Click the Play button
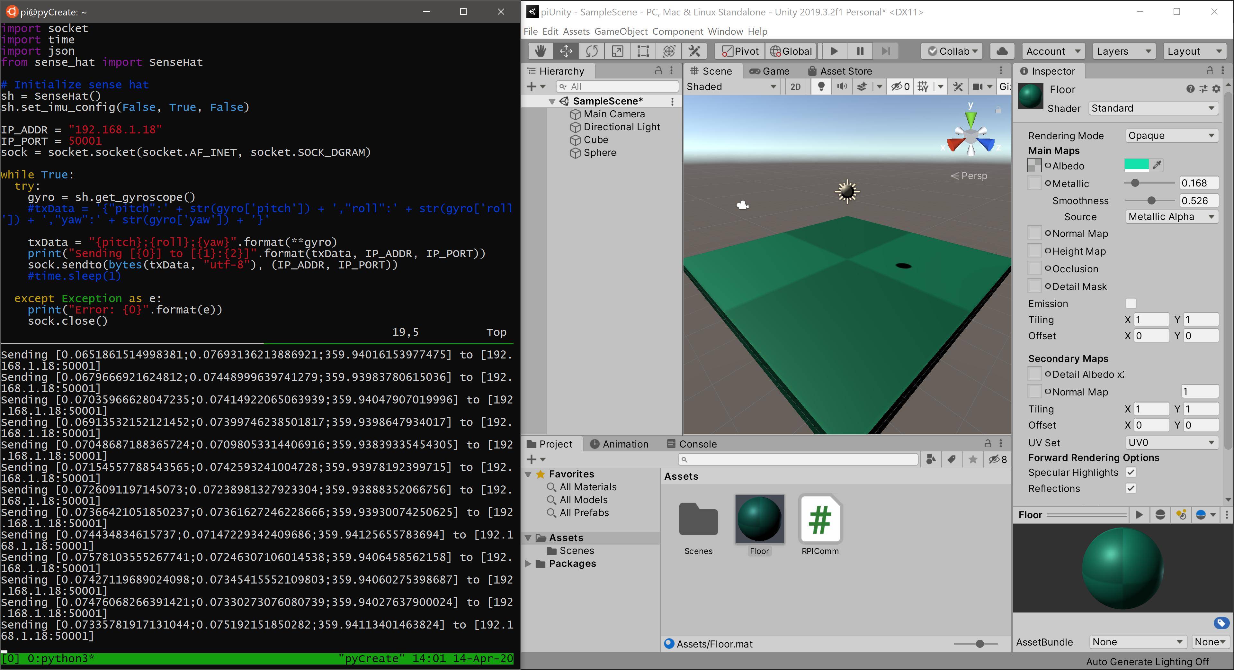Screen dimensions: 1234x670 834,51
